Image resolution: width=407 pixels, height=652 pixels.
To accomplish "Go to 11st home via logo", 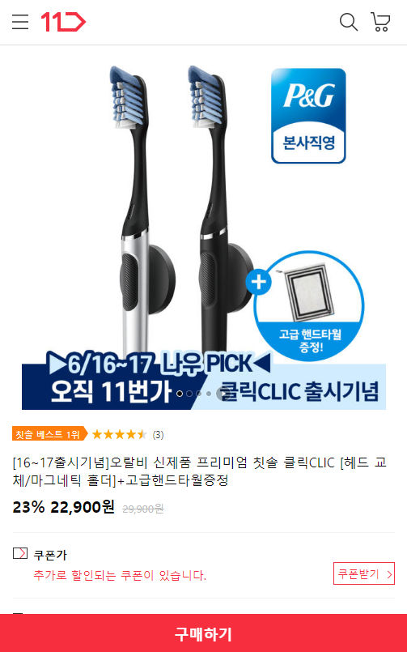I will pyautogui.click(x=63, y=22).
